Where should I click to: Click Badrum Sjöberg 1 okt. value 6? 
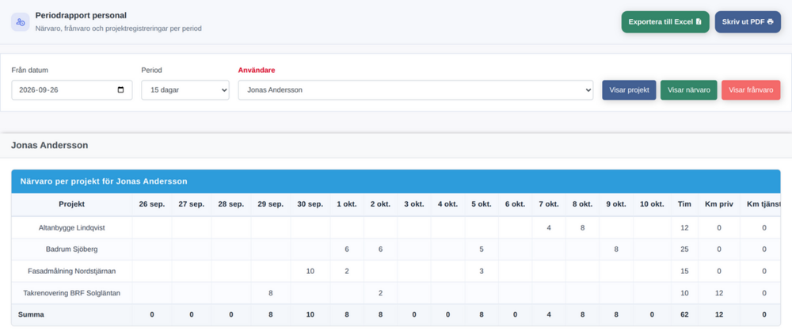[x=347, y=249]
